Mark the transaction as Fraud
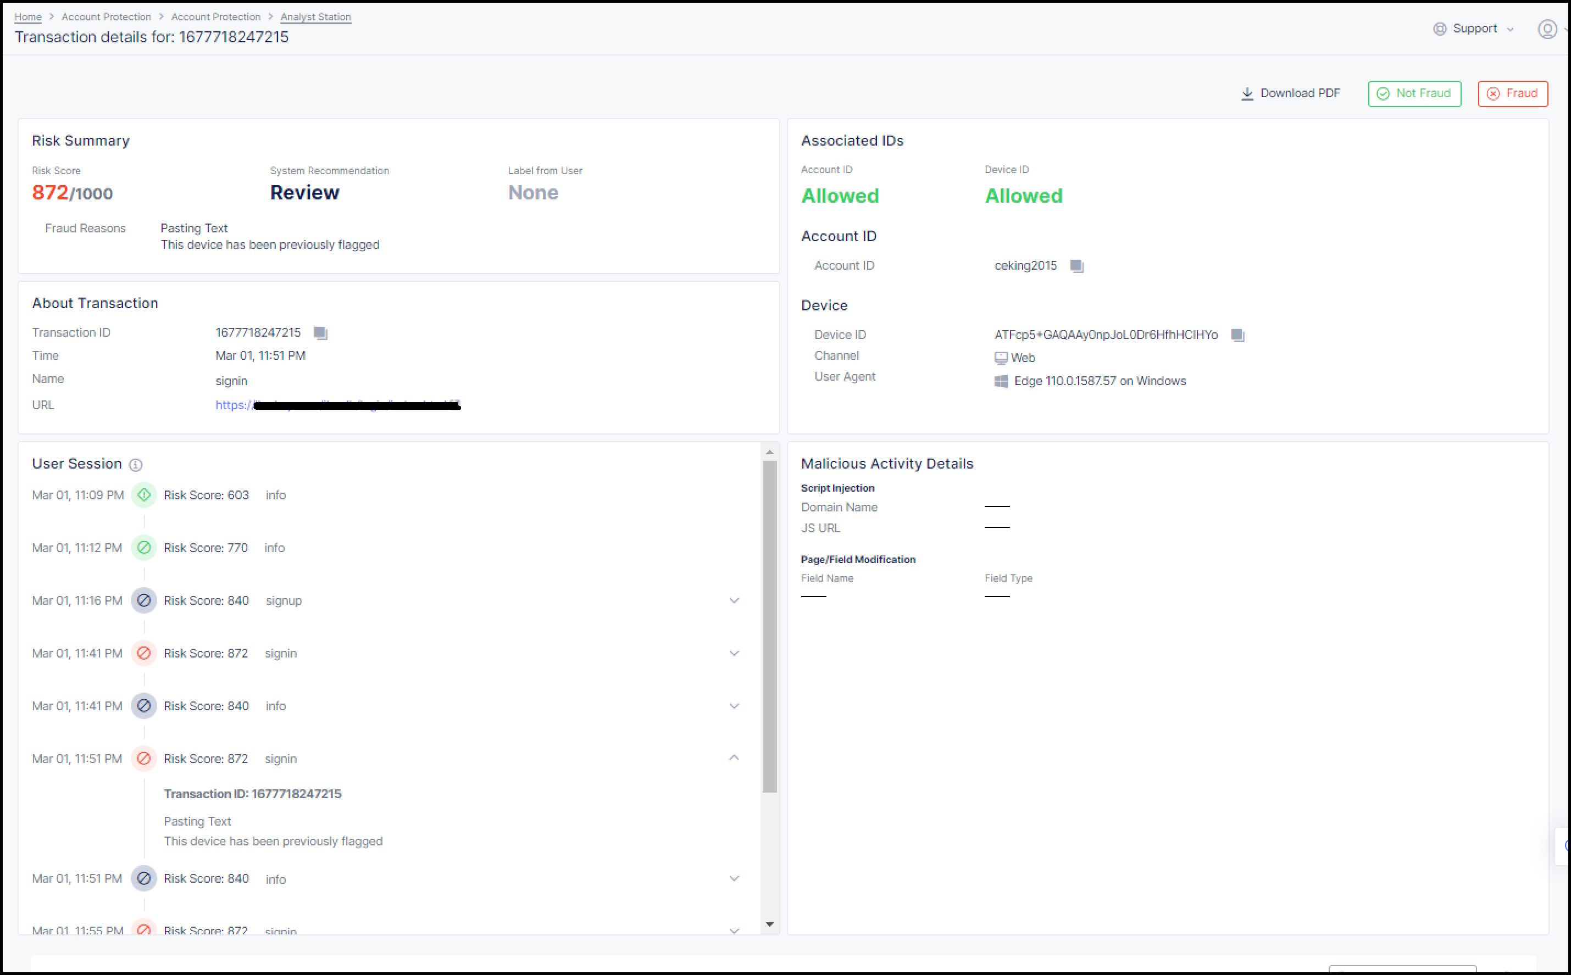1571x975 pixels. pos(1512,93)
